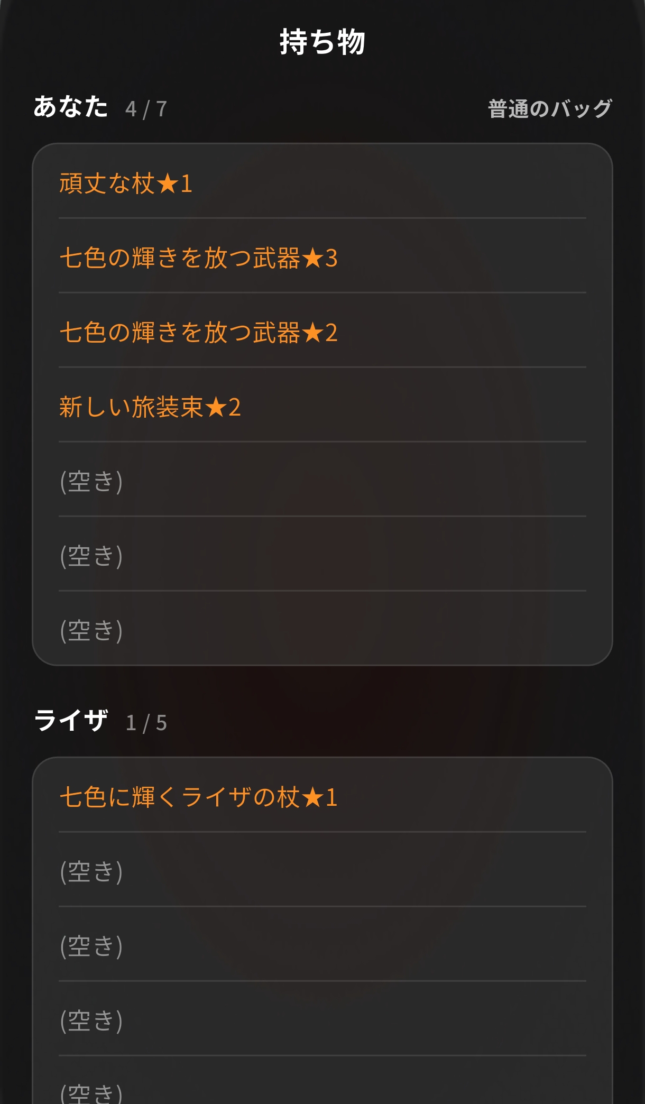Select first (空き) slot under あなた
This screenshot has width=645, height=1104.
click(322, 480)
